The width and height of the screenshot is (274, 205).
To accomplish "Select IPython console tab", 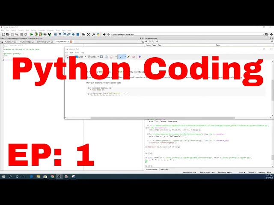I will (152, 169).
